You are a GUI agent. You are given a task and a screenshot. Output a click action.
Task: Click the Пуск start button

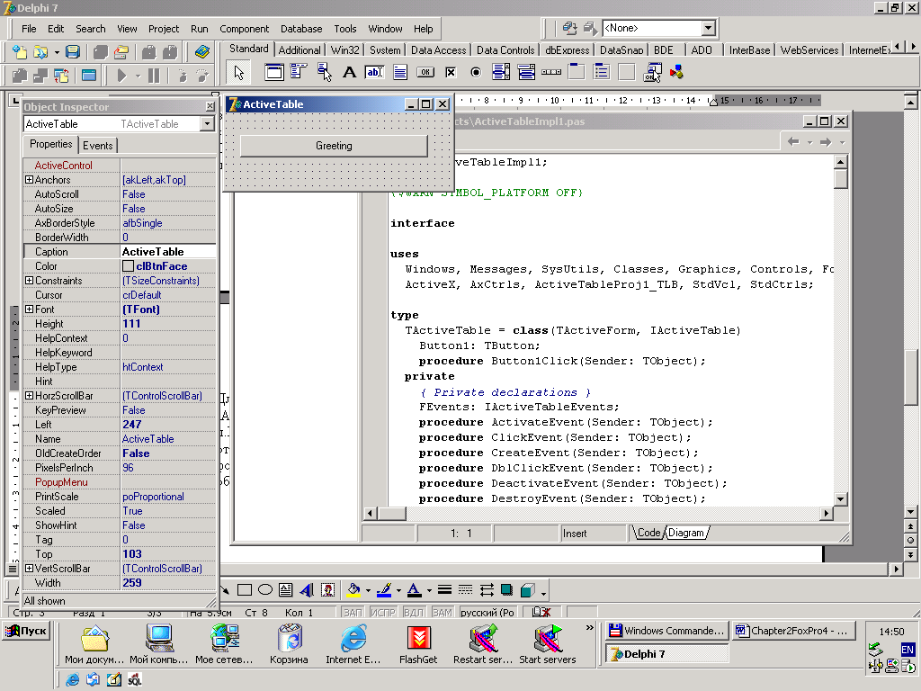coord(26,631)
